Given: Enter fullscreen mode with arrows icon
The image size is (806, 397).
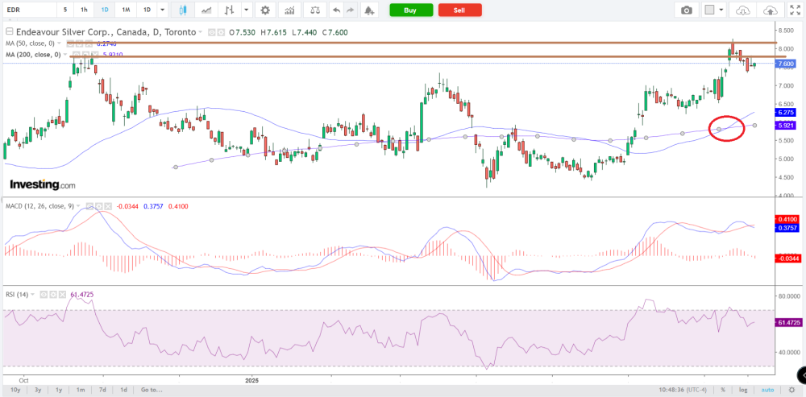Looking at the screenshot, I should [x=794, y=10].
